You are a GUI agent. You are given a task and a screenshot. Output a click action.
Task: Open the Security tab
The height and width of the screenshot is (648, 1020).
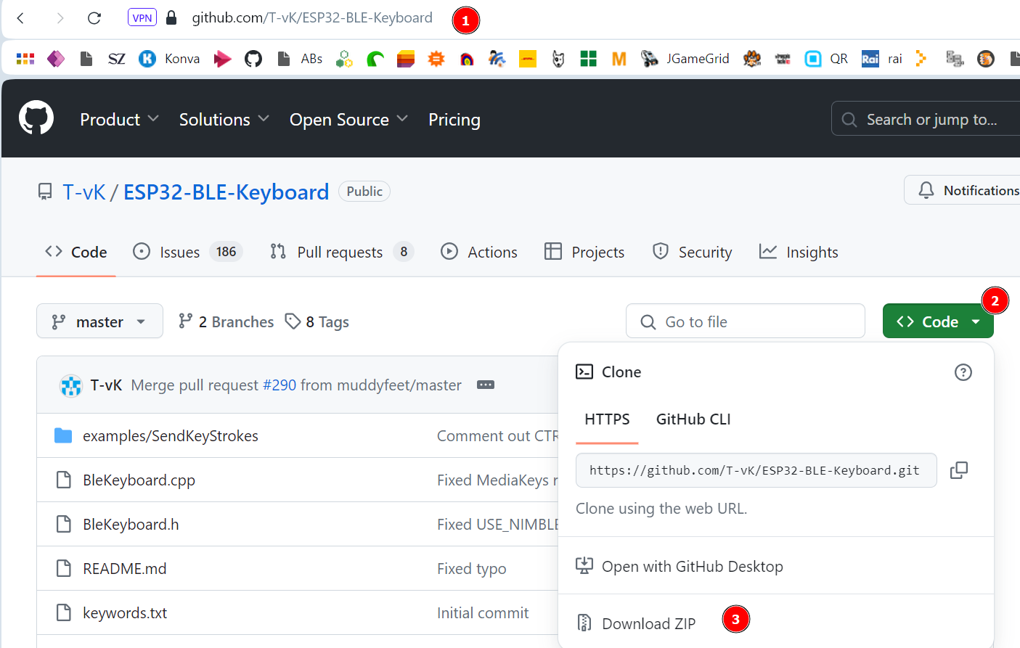click(693, 252)
